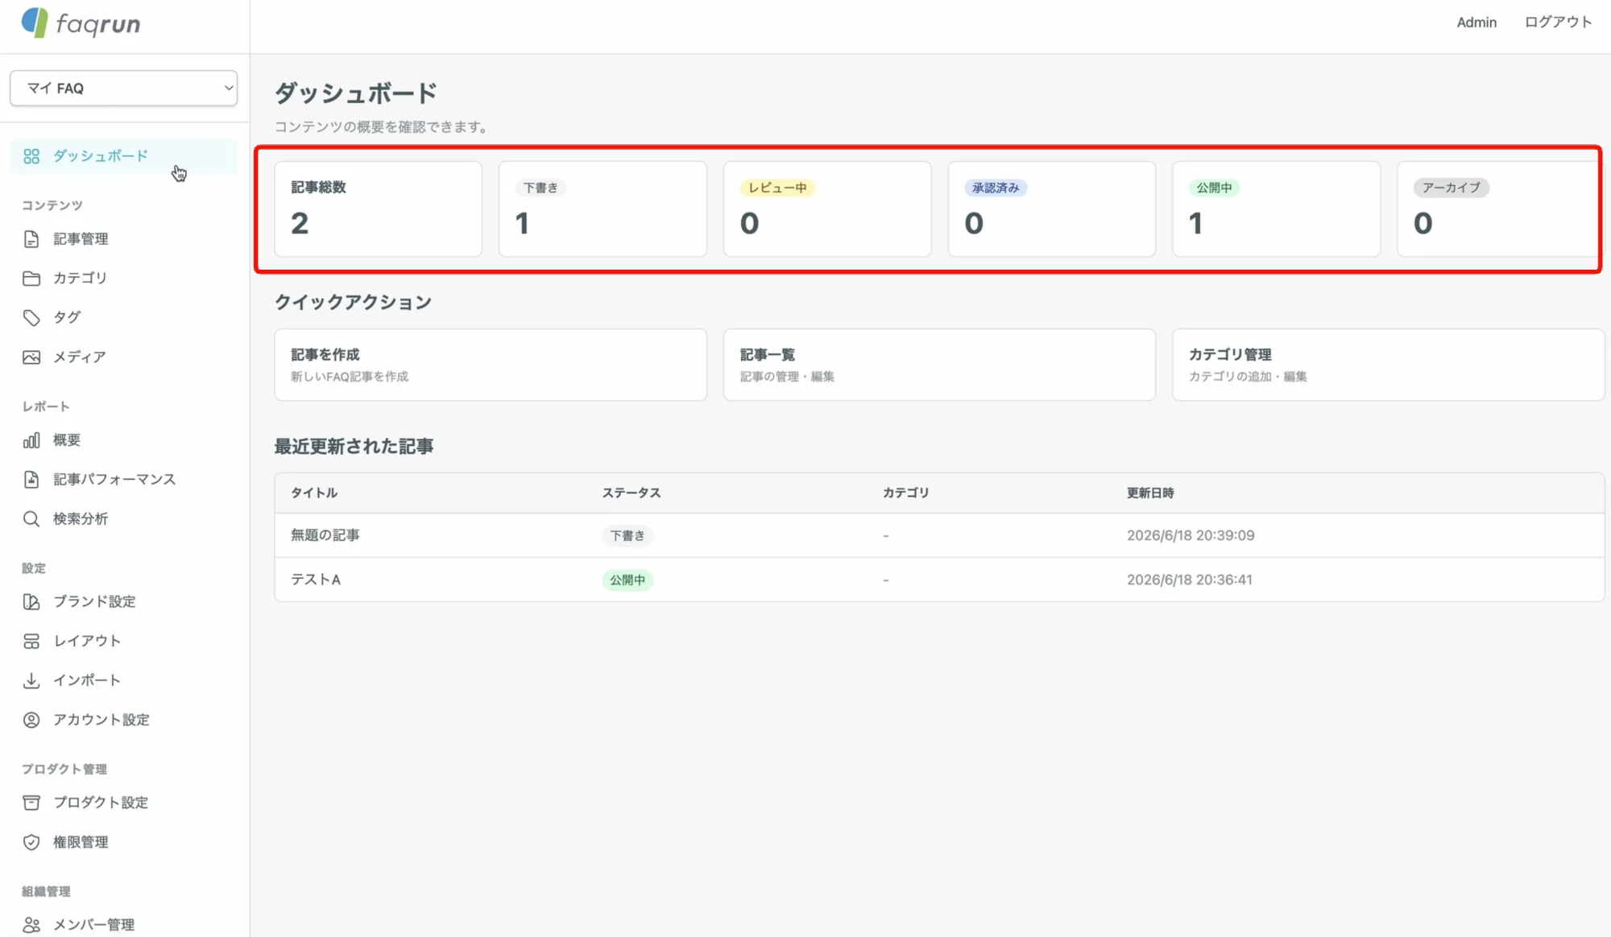
Task: Open the テストA article row
Action: coord(939,580)
